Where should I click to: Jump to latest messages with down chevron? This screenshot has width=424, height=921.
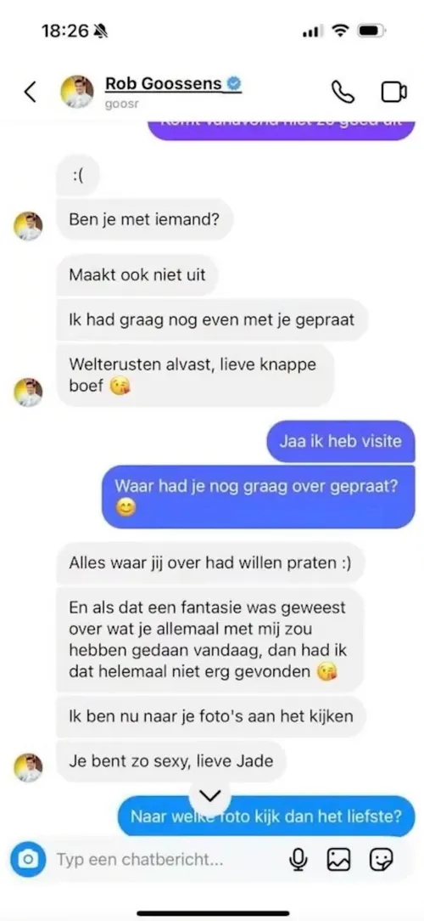[x=210, y=796]
